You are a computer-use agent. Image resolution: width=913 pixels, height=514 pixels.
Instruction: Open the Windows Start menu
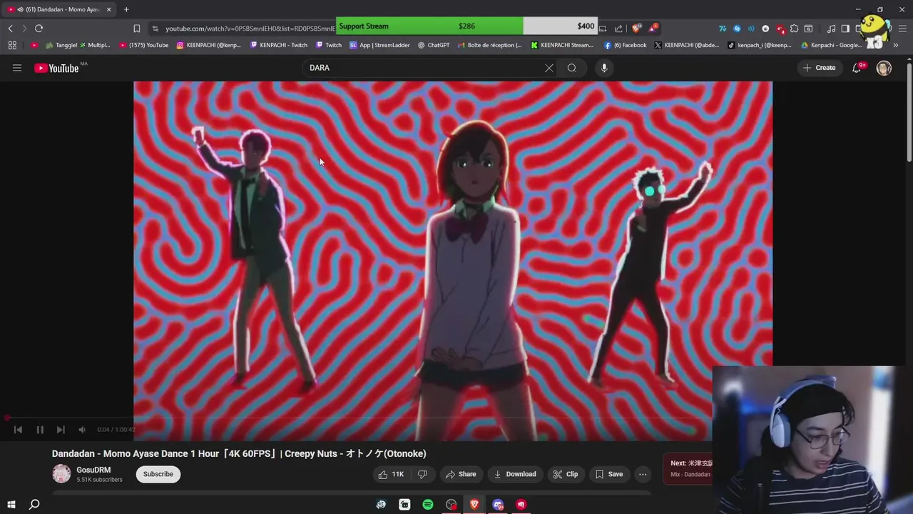click(11, 505)
